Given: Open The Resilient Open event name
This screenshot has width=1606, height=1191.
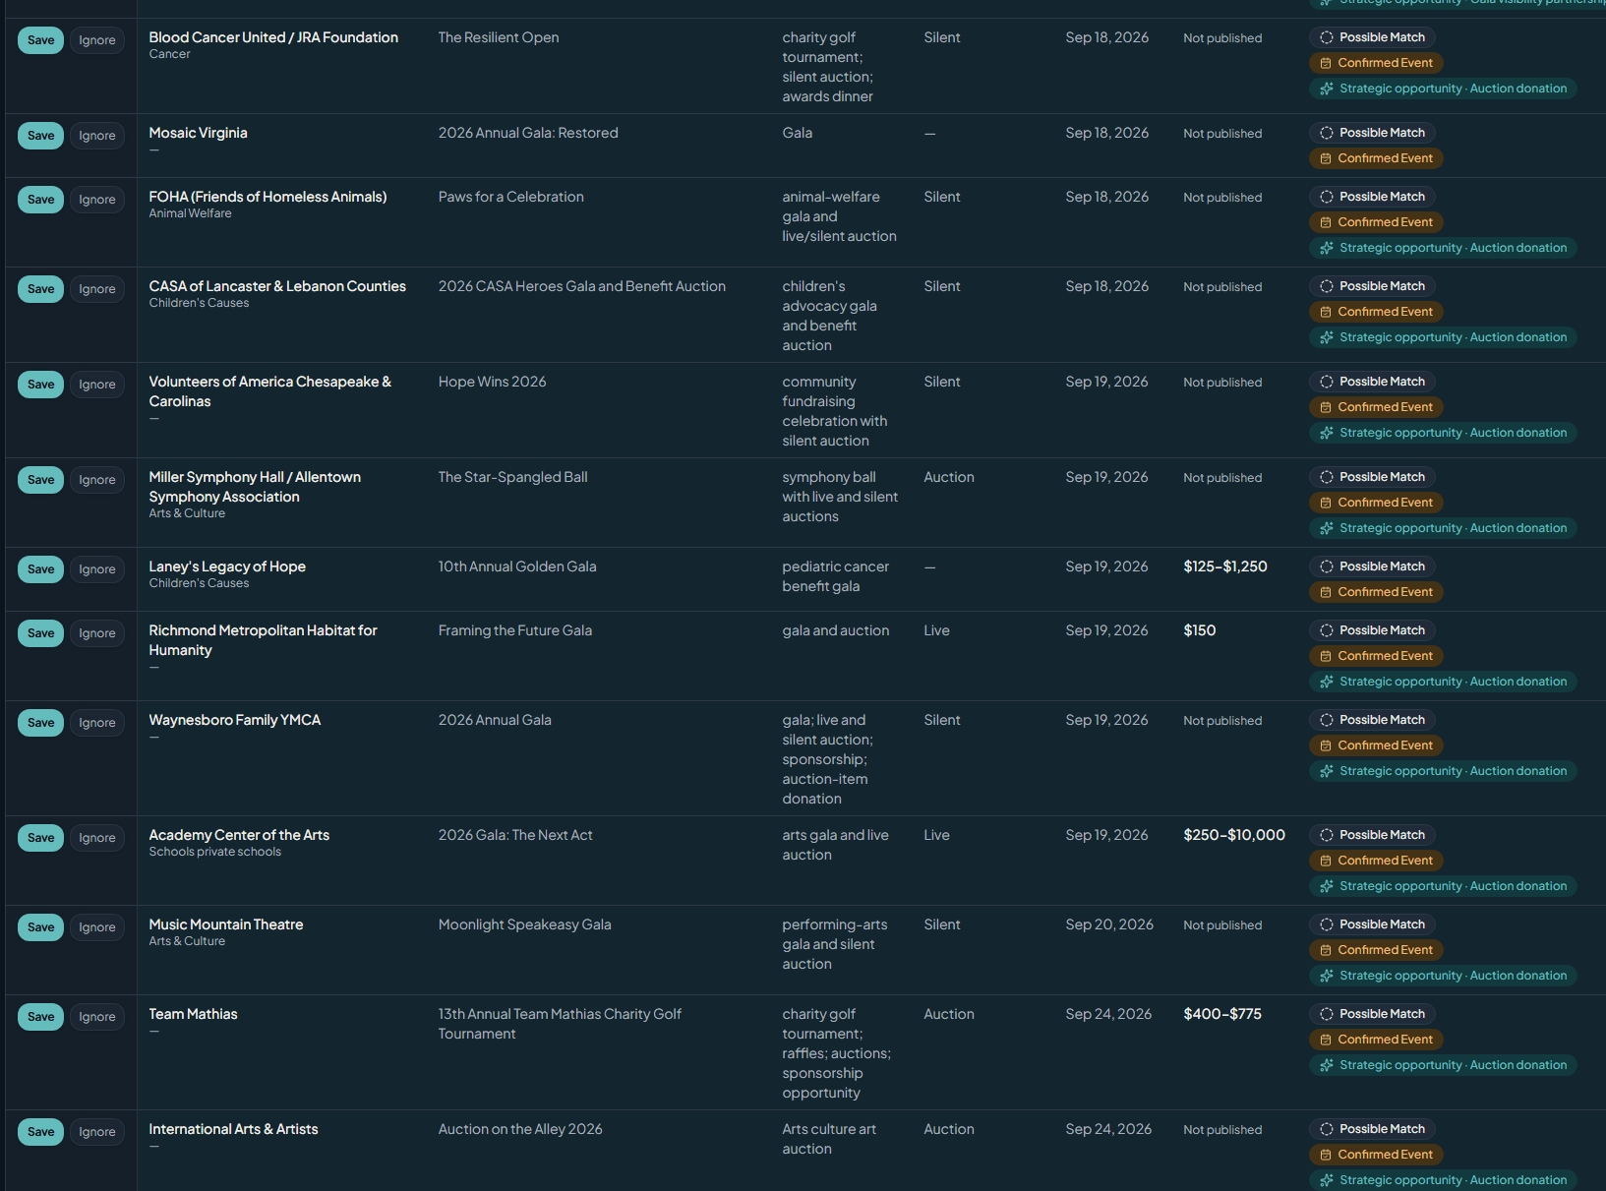Looking at the screenshot, I should click(499, 37).
